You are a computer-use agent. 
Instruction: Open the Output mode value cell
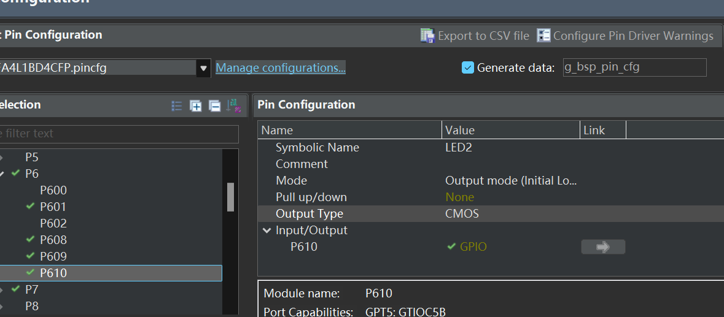[511, 181]
